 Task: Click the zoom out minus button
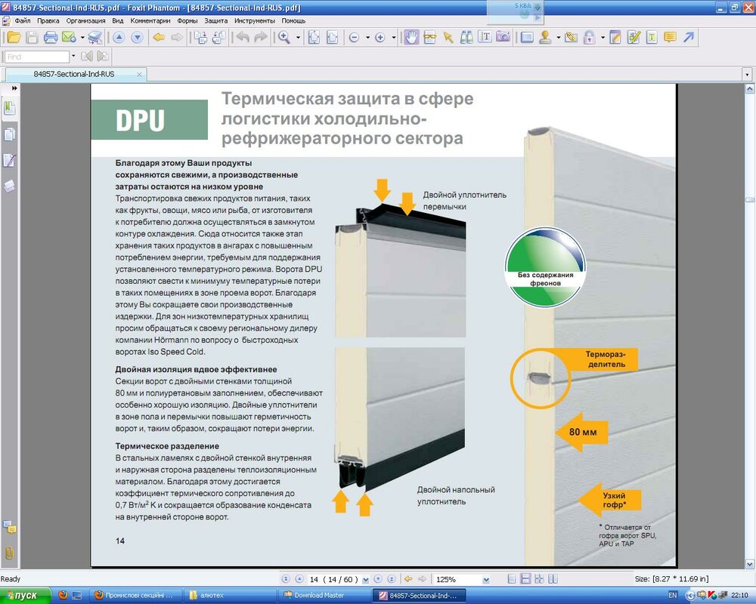pos(354,37)
